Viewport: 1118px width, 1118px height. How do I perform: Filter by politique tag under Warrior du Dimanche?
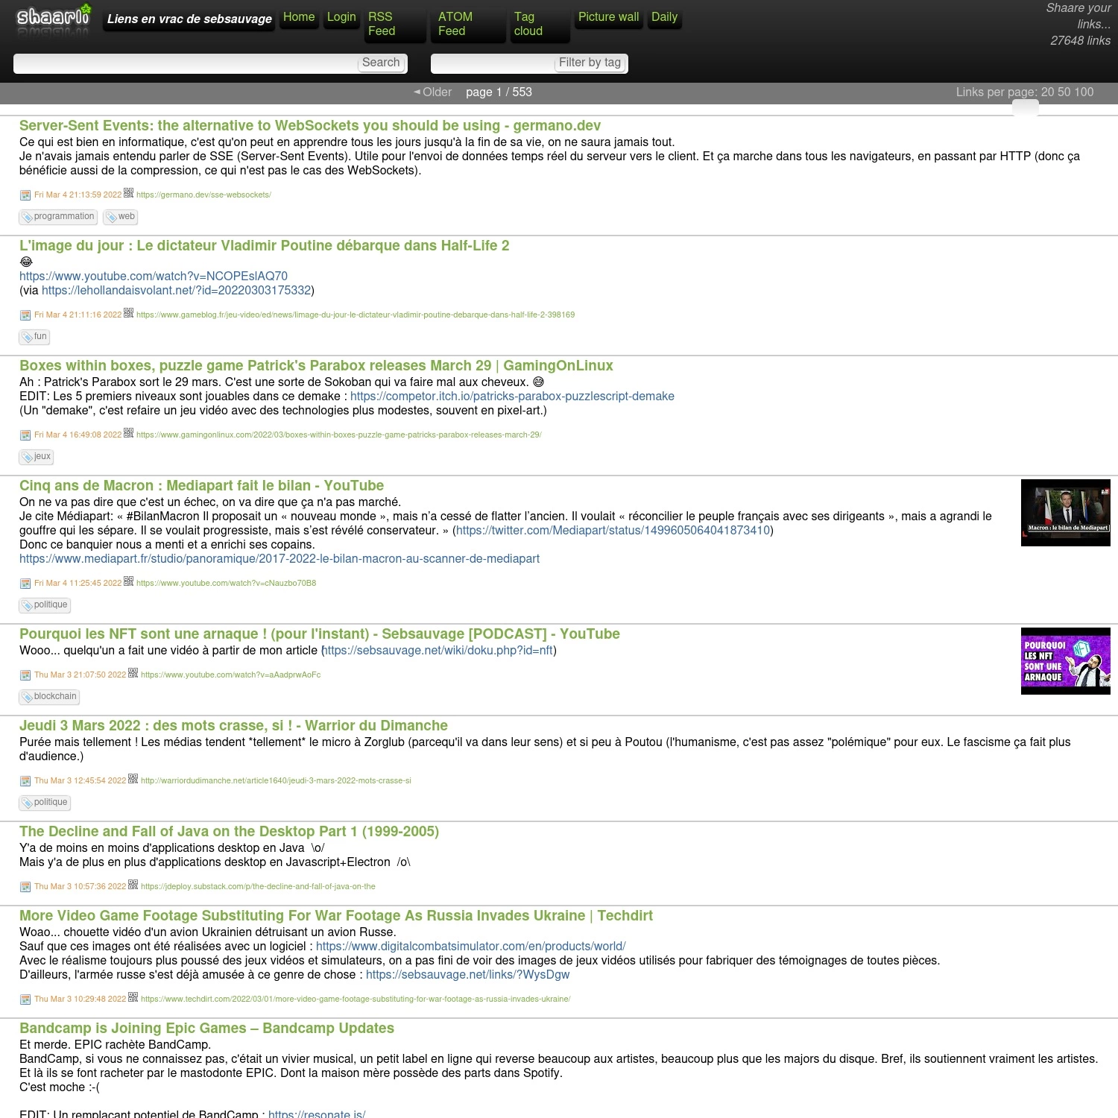point(45,803)
